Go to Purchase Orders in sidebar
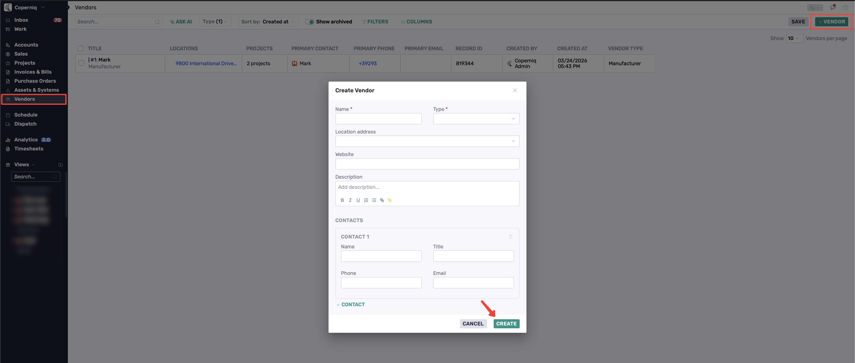 pos(35,81)
